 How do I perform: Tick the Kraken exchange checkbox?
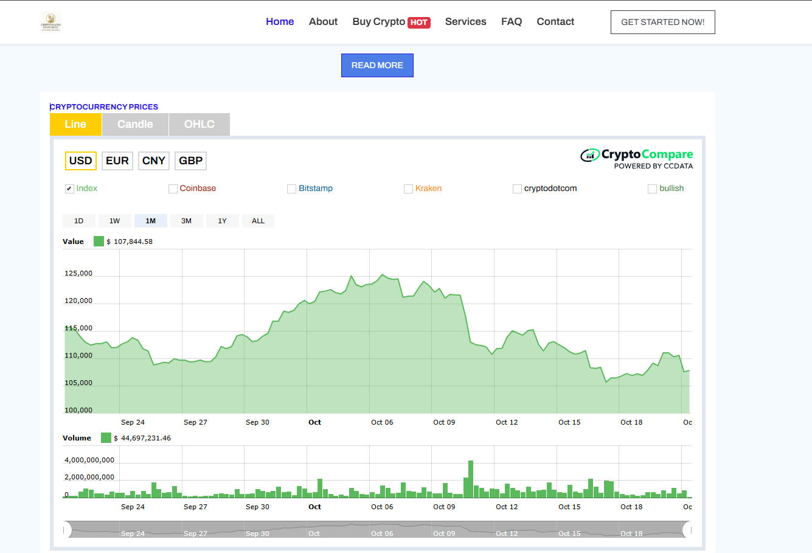pyautogui.click(x=408, y=189)
